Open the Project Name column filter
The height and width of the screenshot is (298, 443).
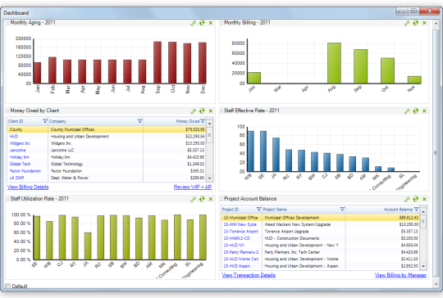click(x=342, y=210)
